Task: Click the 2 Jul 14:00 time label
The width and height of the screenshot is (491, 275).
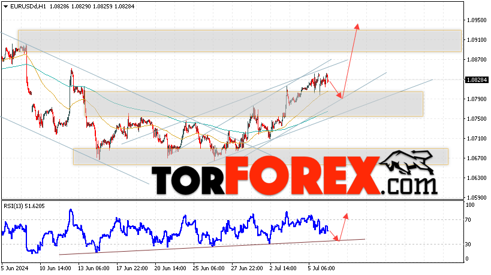Action: (x=283, y=268)
